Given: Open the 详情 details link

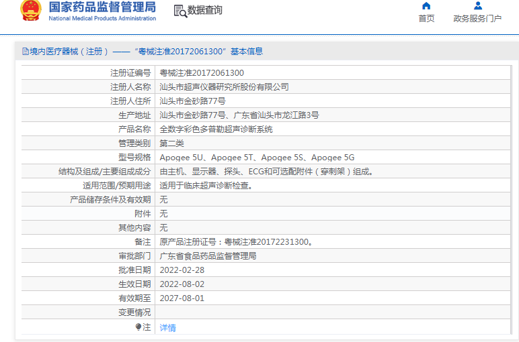Looking at the screenshot, I should click(168, 328).
